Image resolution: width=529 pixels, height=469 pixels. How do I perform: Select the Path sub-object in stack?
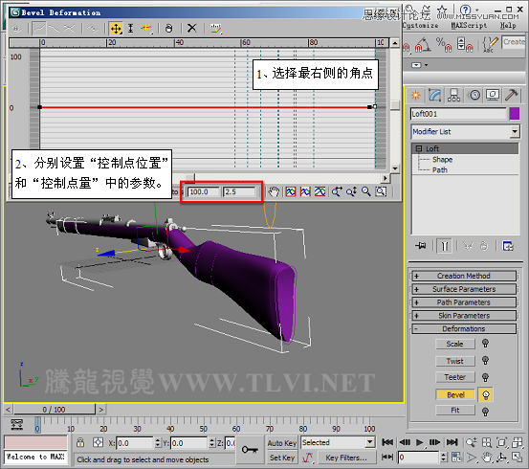click(x=440, y=169)
